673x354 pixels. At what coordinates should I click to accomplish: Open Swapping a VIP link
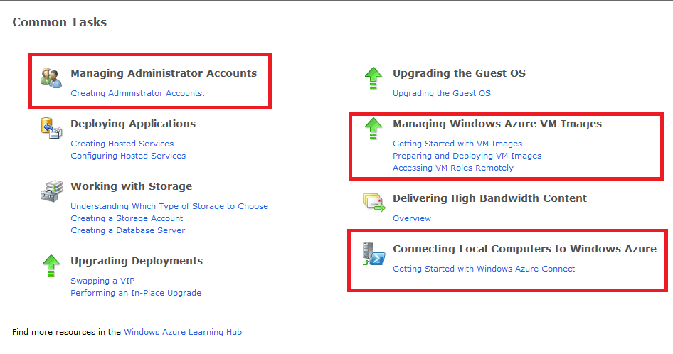pyautogui.click(x=102, y=281)
